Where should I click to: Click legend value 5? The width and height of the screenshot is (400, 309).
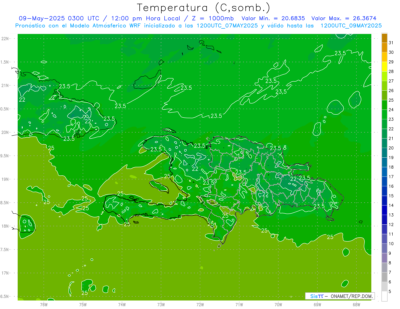point(390,291)
